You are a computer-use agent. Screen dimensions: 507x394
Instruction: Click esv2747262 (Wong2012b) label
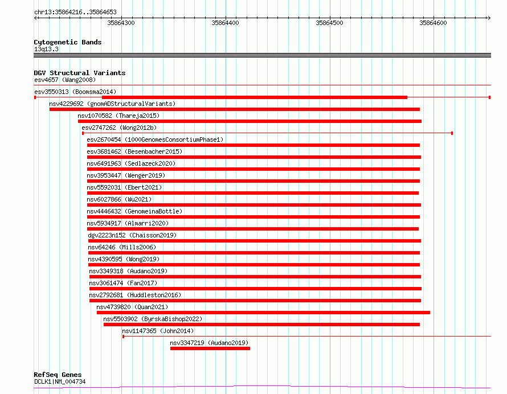[119, 128]
